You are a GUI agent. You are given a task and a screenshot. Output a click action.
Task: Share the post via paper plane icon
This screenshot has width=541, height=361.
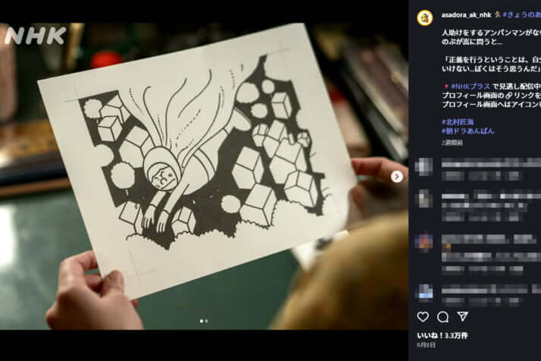[x=462, y=316]
